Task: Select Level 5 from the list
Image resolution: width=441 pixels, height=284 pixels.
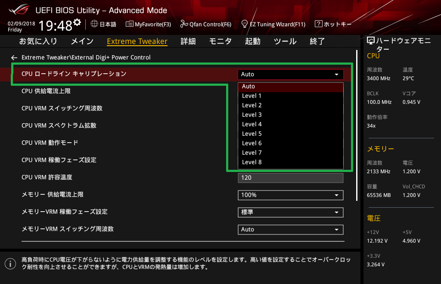Action: 291,134
